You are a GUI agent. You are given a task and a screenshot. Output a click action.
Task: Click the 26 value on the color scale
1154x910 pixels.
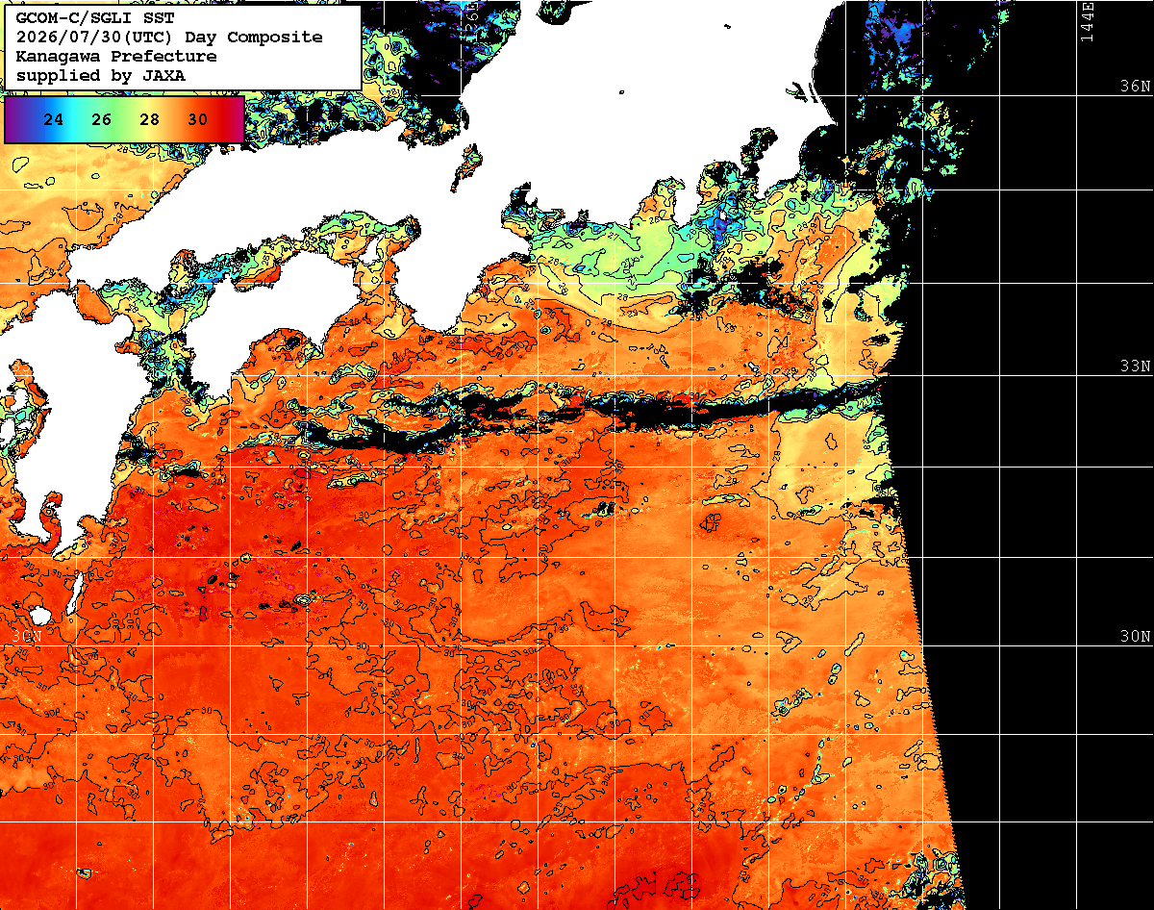pyautogui.click(x=102, y=119)
